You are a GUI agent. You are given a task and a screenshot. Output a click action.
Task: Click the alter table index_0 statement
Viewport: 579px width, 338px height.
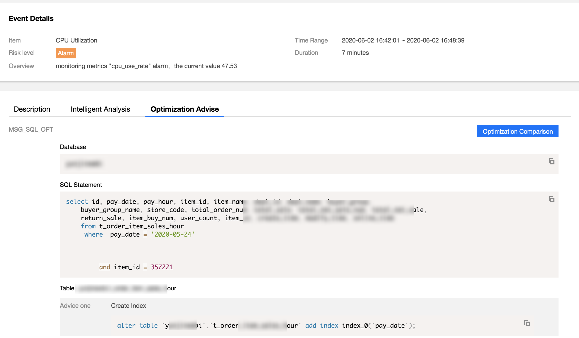point(266,326)
